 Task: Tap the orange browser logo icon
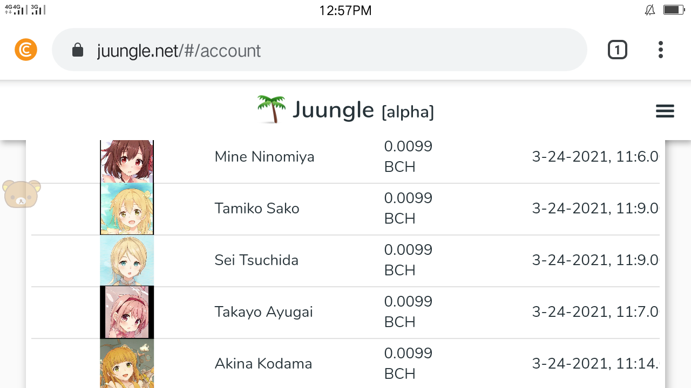[x=26, y=50]
